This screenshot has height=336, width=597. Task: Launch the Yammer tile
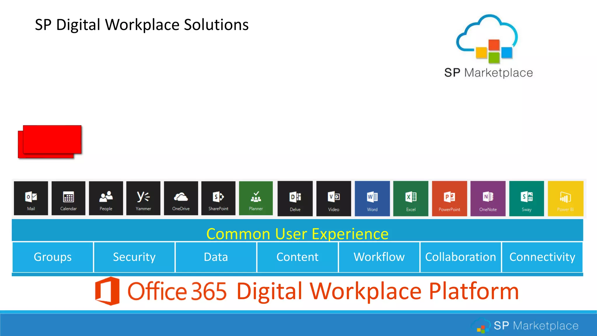point(143,198)
